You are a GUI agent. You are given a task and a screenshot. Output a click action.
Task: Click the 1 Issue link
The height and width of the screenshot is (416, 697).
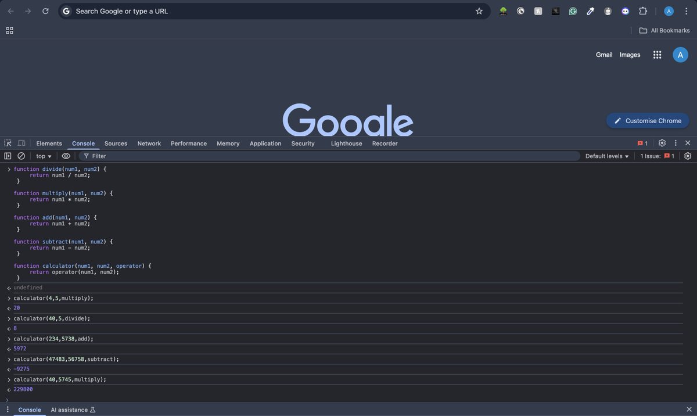(658, 156)
